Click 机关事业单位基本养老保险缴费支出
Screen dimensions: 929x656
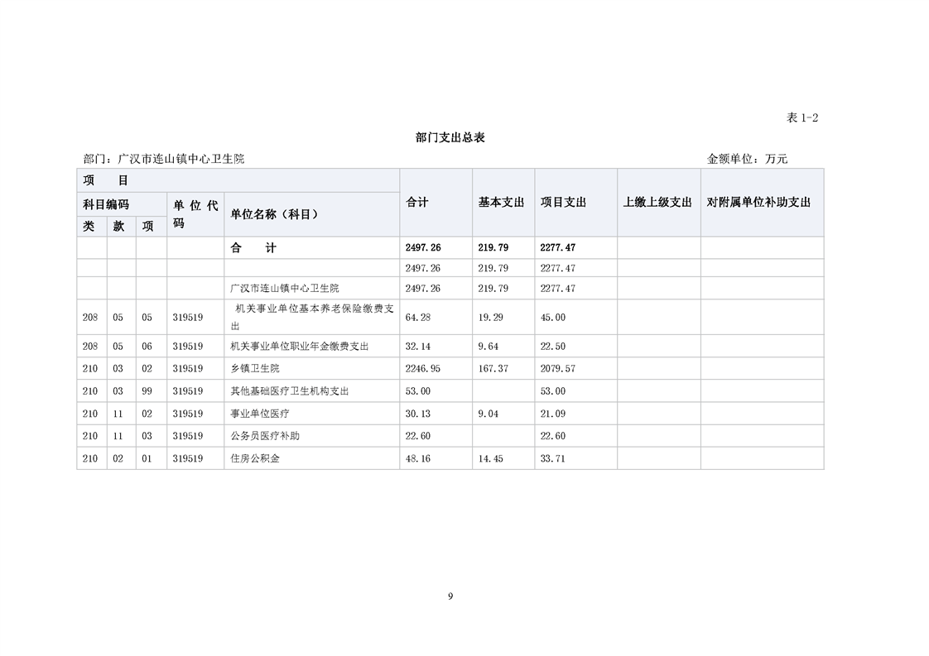[x=311, y=318]
